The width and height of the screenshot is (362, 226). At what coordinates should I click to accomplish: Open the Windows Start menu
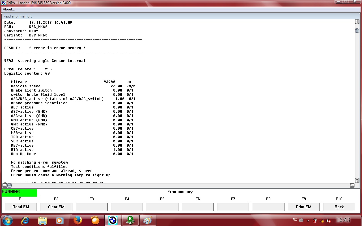point(7,220)
